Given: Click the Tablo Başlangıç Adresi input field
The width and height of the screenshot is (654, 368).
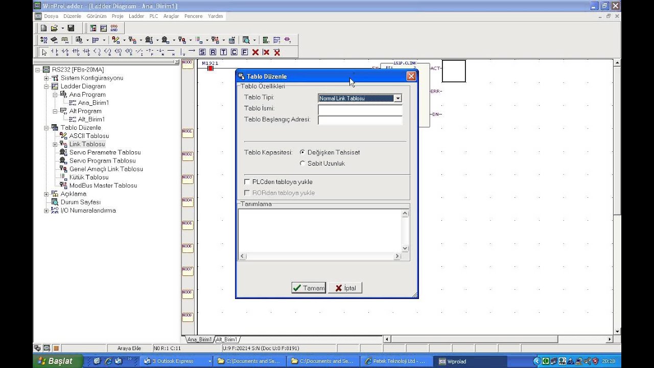Looking at the screenshot, I should 360,120.
